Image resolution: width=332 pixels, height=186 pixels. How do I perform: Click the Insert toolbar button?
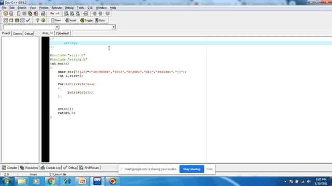click(71, 20)
